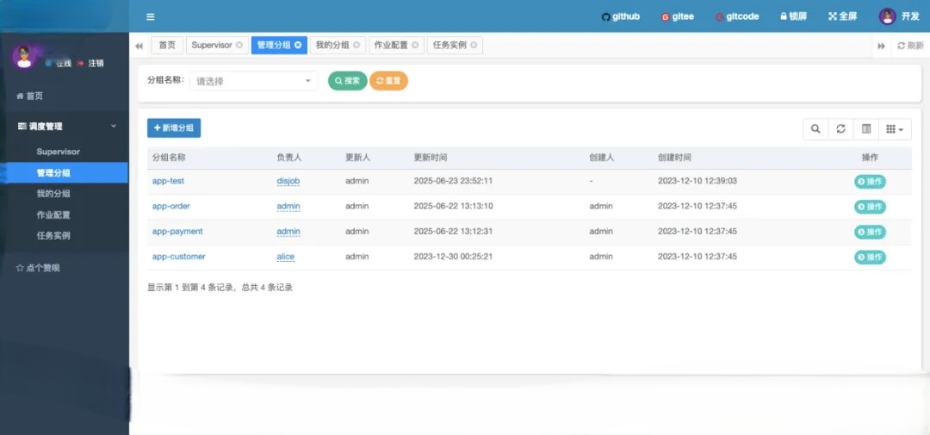Click the sidebar user avatar image
This screenshot has width=930, height=435.
click(24, 58)
